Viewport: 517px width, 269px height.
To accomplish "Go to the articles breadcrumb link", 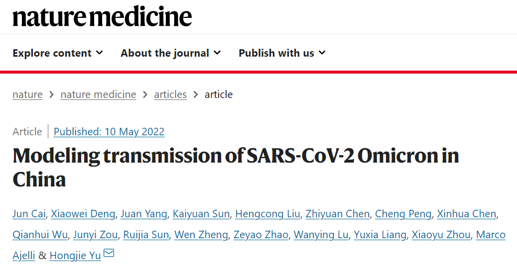I will pyautogui.click(x=170, y=94).
